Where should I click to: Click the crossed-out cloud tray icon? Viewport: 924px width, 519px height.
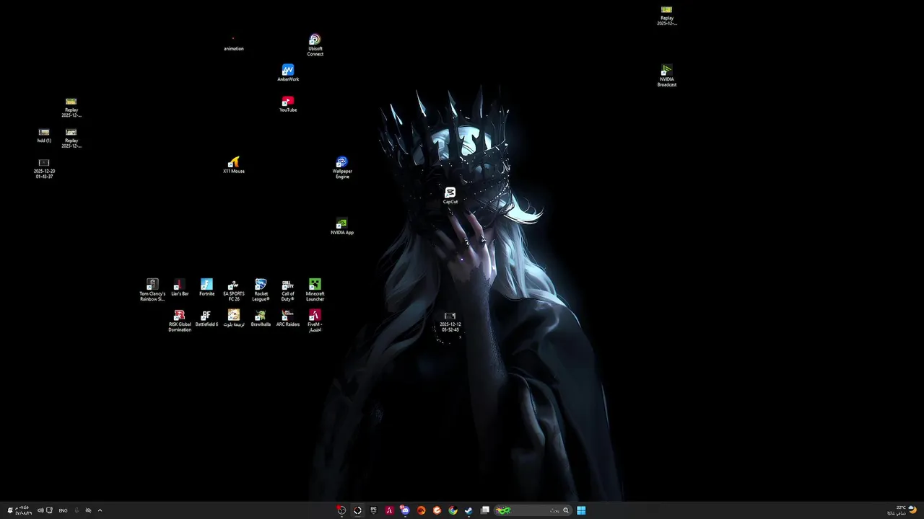click(88, 510)
